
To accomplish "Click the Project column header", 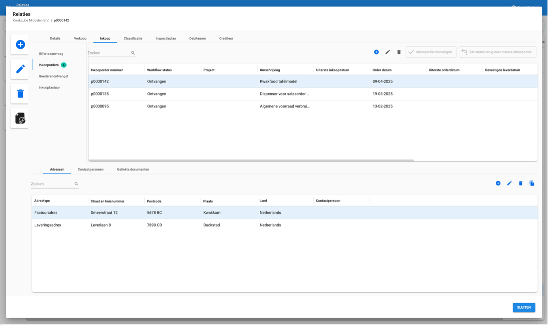I will coord(209,70).
